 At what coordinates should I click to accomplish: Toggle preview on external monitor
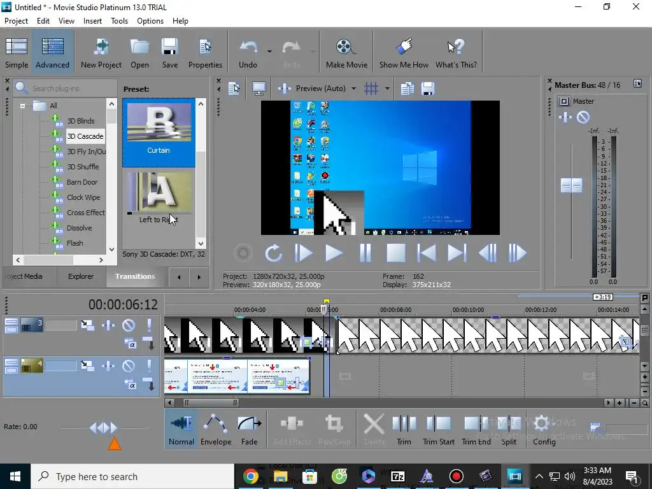pos(259,89)
